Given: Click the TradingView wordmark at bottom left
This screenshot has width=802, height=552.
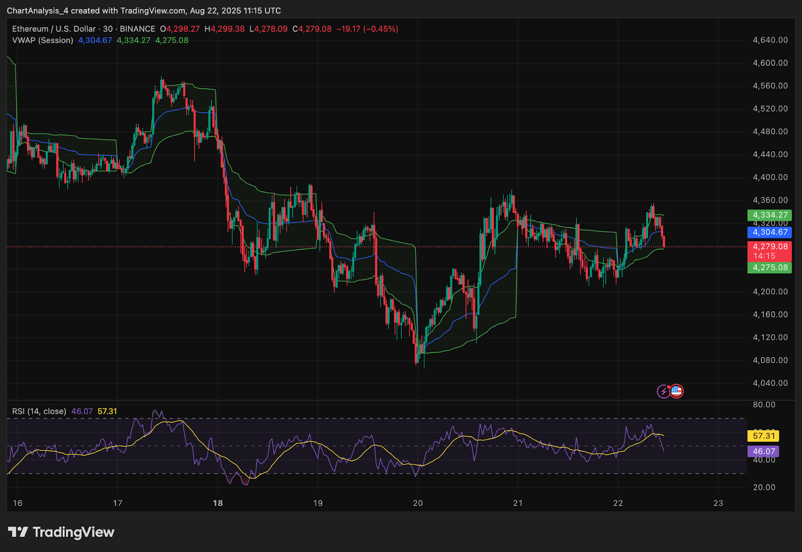Looking at the screenshot, I should (x=73, y=532).
